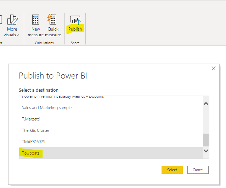The height and width of the screenshot is (188, 226).
Task: Select The K8s Cluster workspace
Action: (x=35, y=130)
